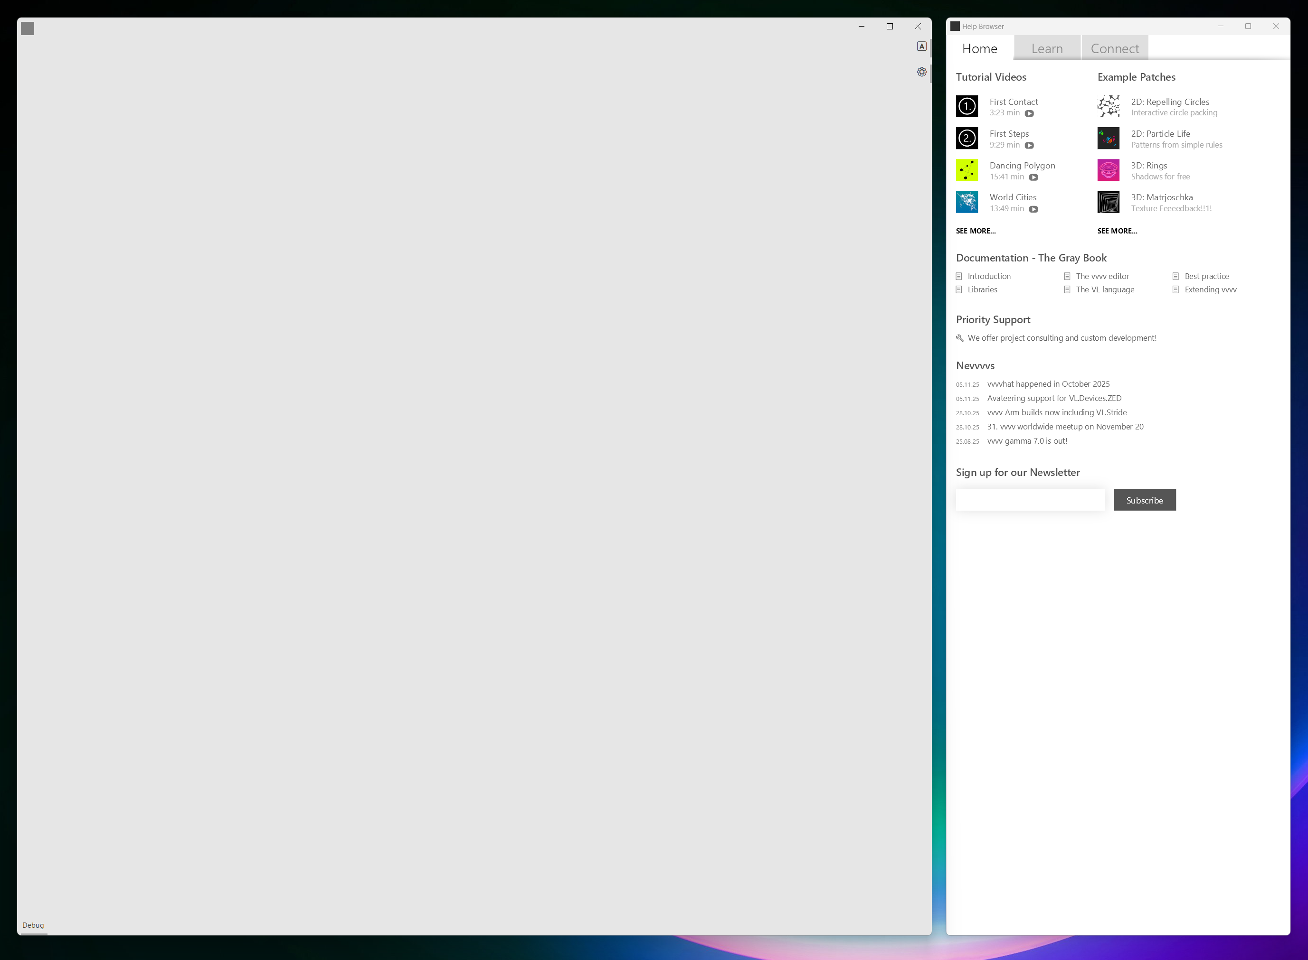Click the 'A' panel icon

point(921,47)
